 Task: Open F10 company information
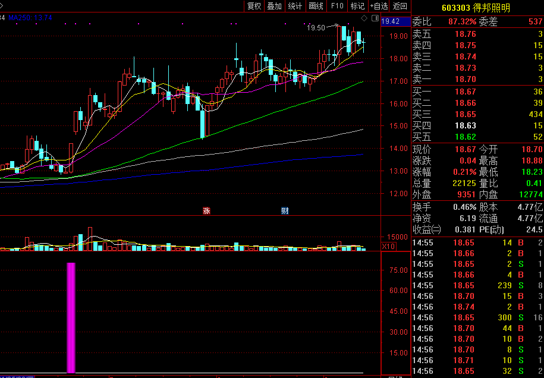337,6
